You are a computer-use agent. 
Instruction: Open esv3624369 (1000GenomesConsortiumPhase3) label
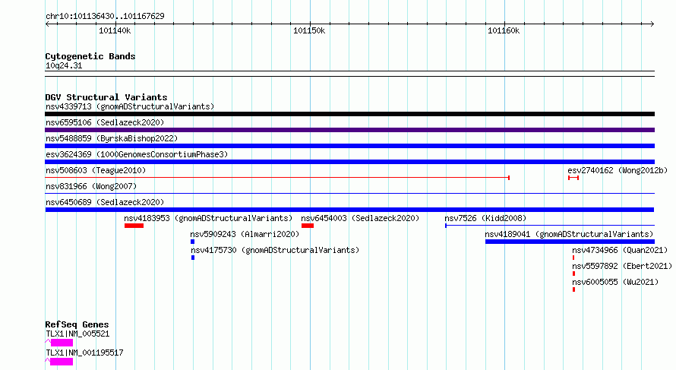pos(137,154)
